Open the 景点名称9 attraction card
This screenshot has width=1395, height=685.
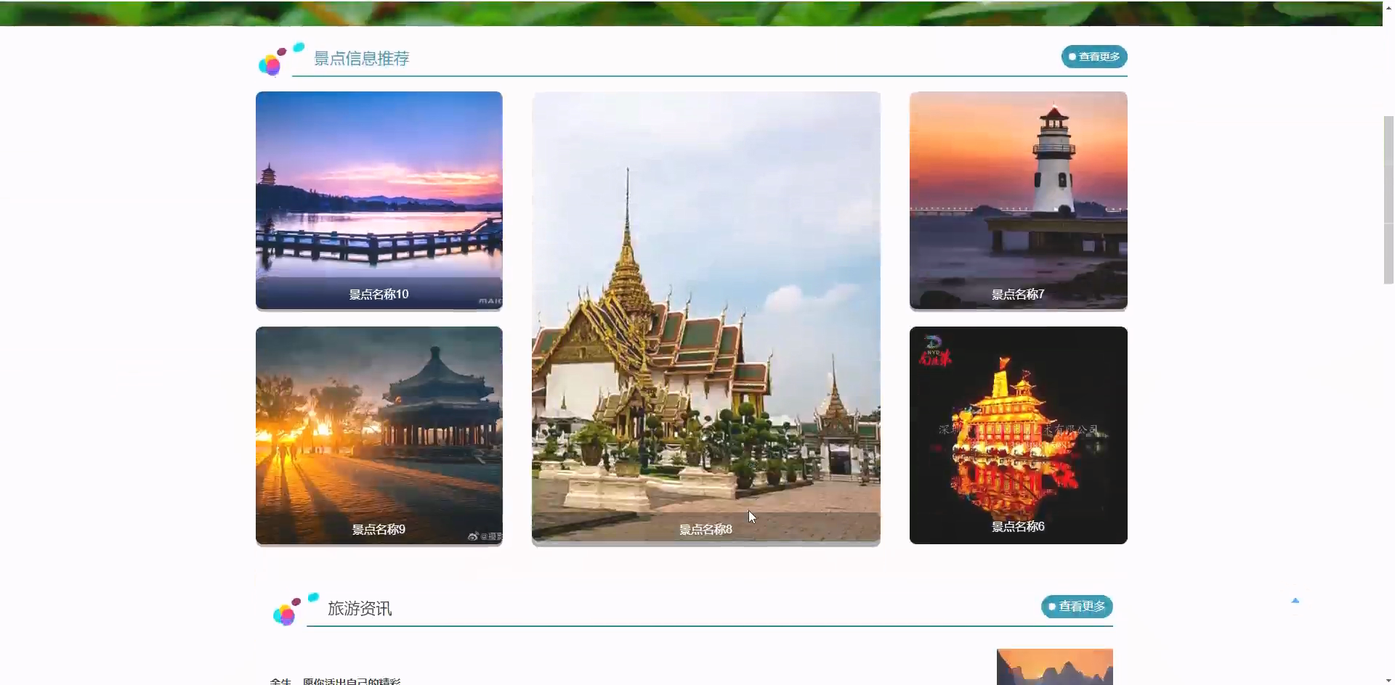pyautogui.click(x=379, y=435)
